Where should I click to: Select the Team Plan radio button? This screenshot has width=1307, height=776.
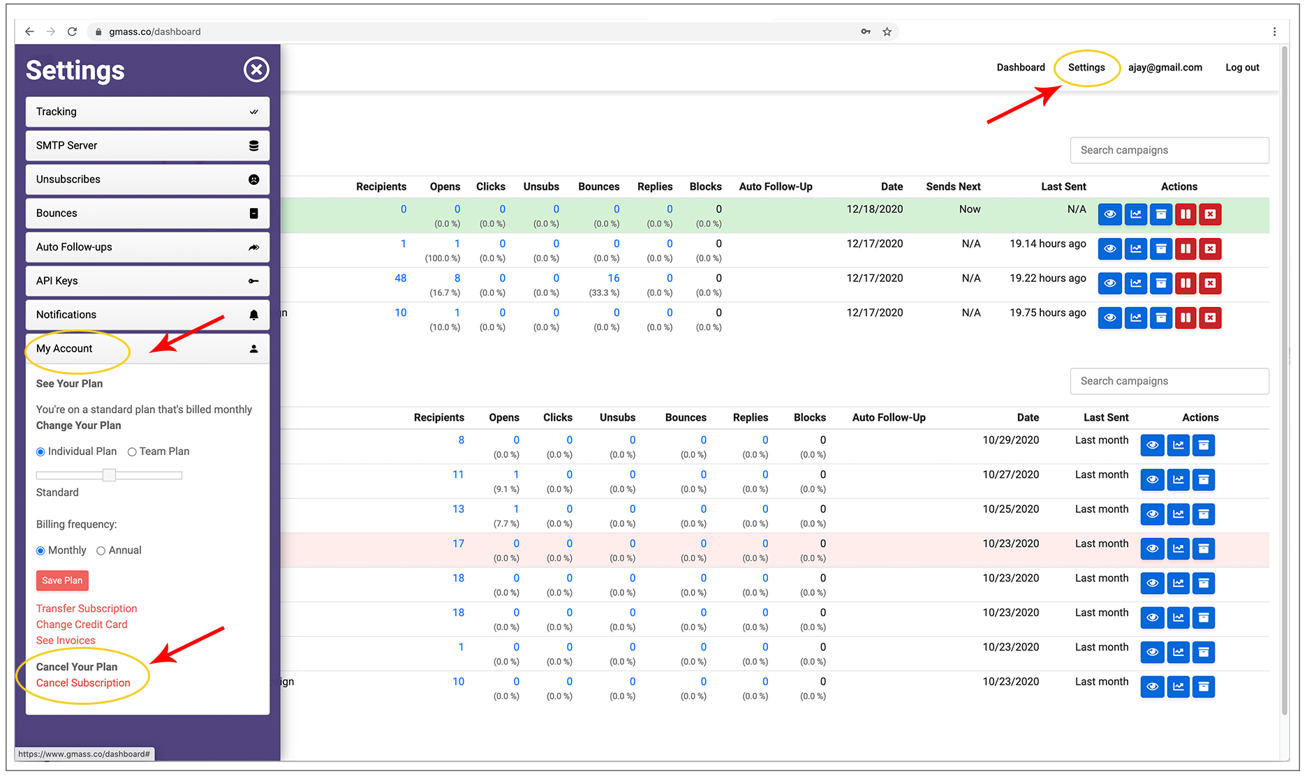tap(132, 452)
